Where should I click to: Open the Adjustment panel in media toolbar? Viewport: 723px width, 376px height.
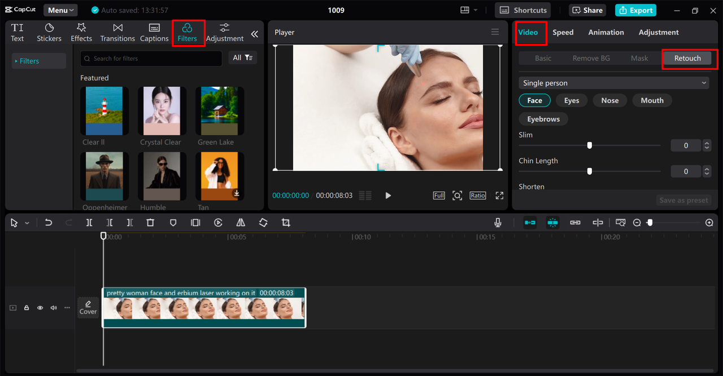pyautogui.click(x=225, y=33)
